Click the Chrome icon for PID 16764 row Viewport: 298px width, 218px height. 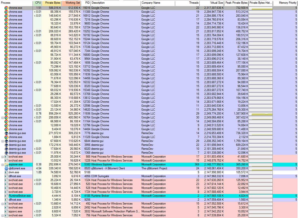pos(6,117)
